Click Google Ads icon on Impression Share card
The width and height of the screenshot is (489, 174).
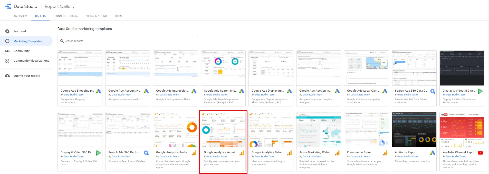pos(194,91)
